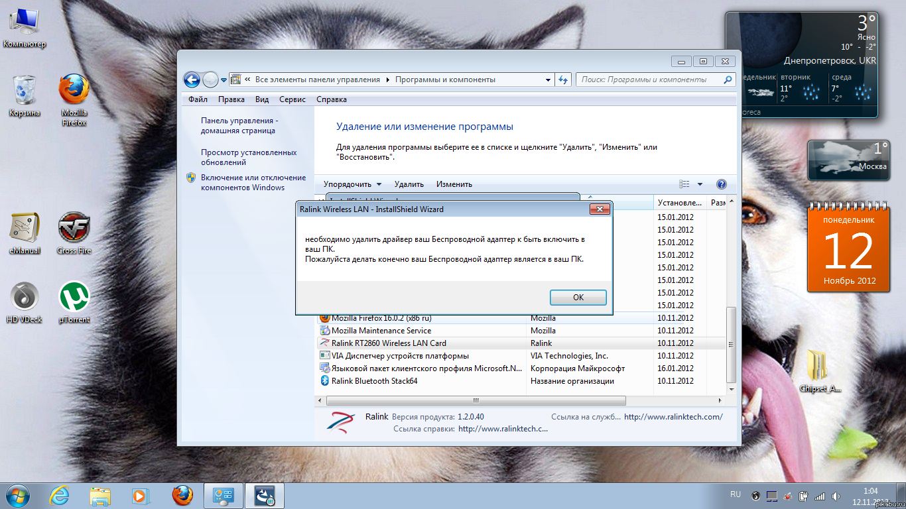Screen dimensions: 906x509
Task: Open the Сервис menu
Action: (x=292, y=99)
